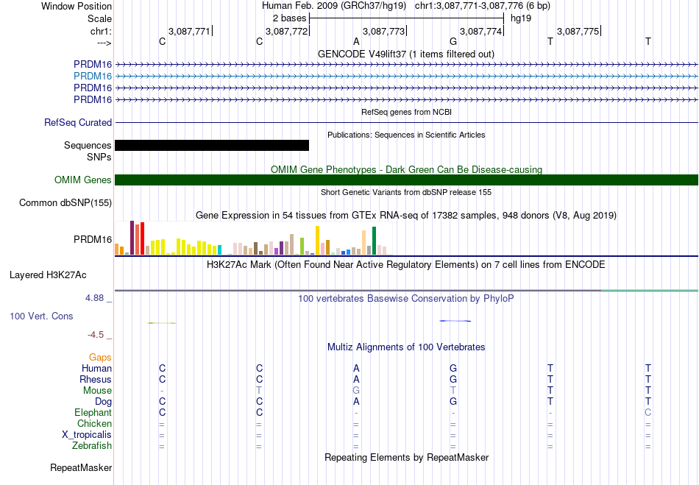
Task: Click the RefSeq Curated label
Action: 78,122
